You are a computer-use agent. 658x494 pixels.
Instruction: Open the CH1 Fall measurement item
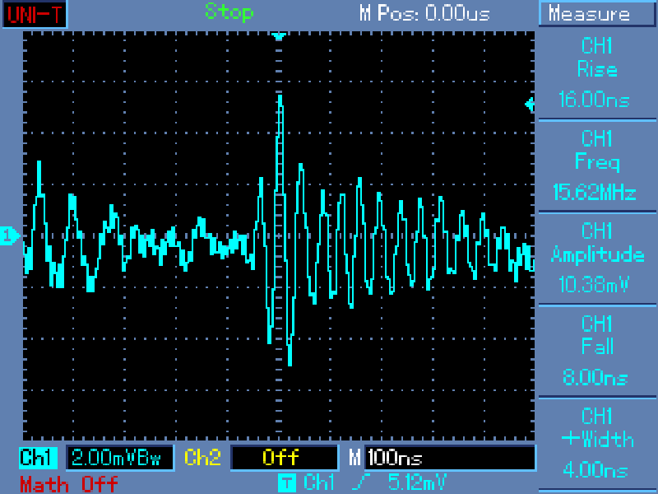597,352
